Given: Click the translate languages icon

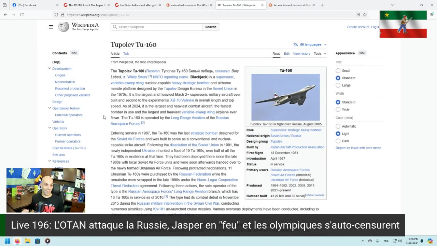Looking at the screenshot, I should click(x=295, y=44).
